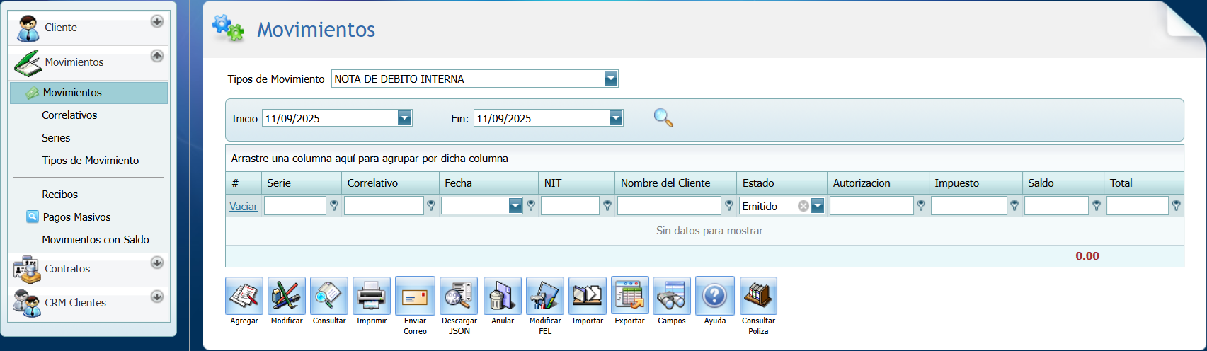Click the Vaciar link to clear filters
This screenshot has height=351, width=1207.
[x=244, y=207]
